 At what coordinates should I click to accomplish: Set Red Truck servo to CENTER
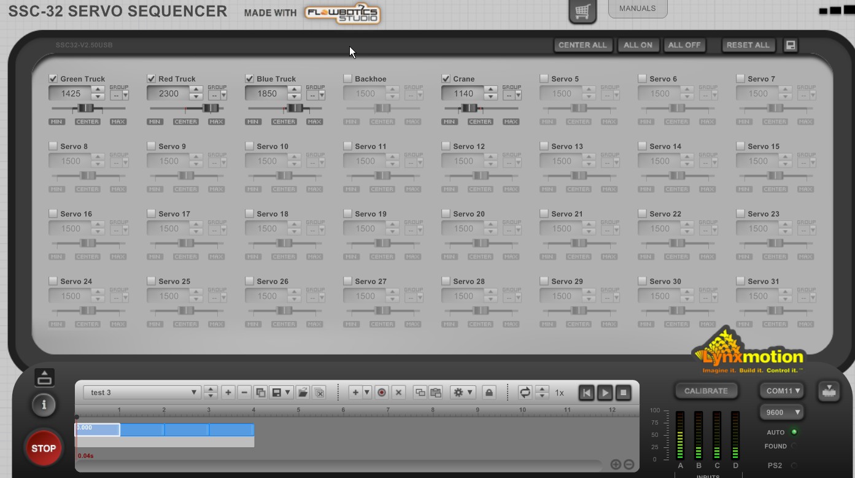coord(185,121)
